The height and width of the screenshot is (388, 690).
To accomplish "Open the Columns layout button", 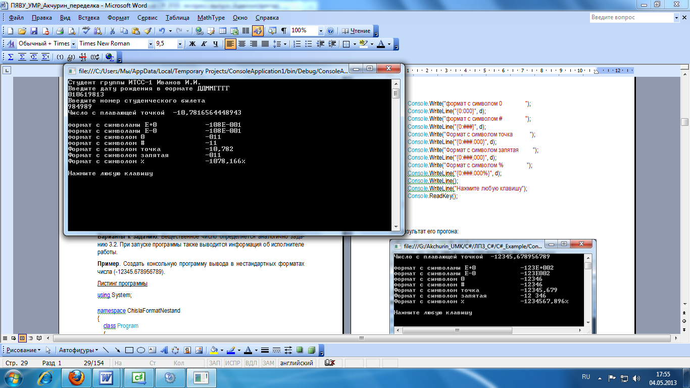I will click(245, 31).
